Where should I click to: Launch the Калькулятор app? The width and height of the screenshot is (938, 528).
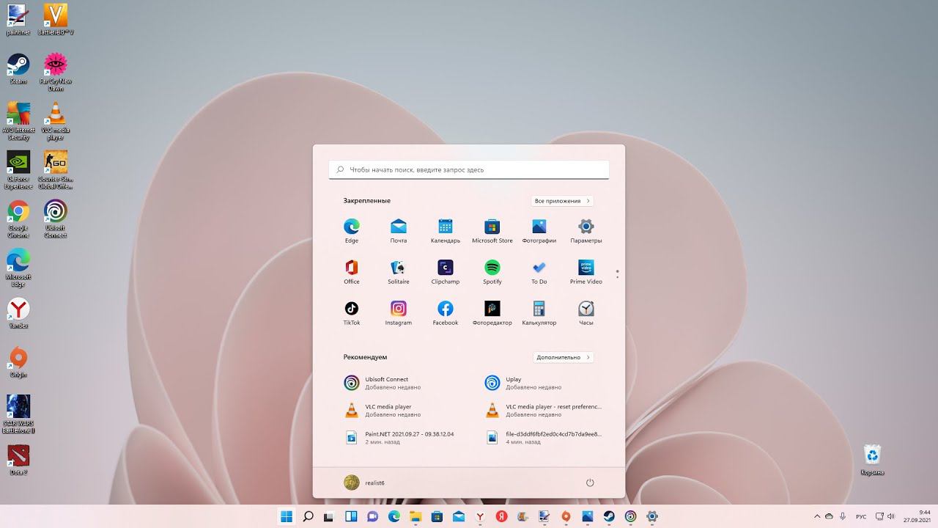(539, 312)
